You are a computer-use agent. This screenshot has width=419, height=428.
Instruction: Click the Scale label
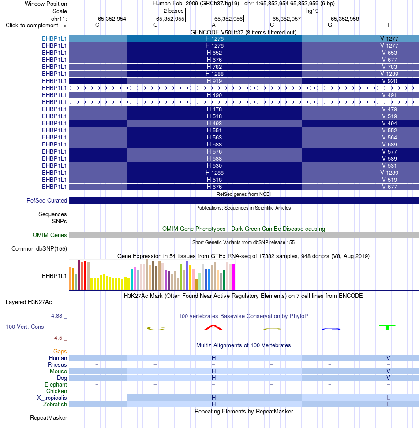tap(60, 11)
